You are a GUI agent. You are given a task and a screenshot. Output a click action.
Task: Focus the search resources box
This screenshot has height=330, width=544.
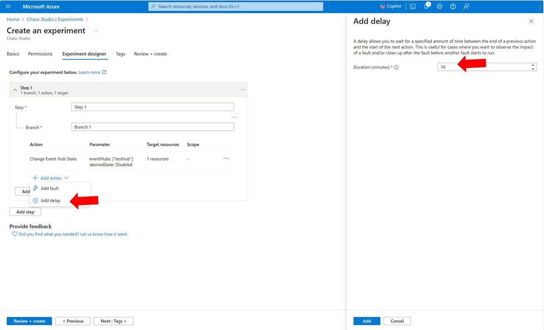pyautogui.click(x=236, y=6)
